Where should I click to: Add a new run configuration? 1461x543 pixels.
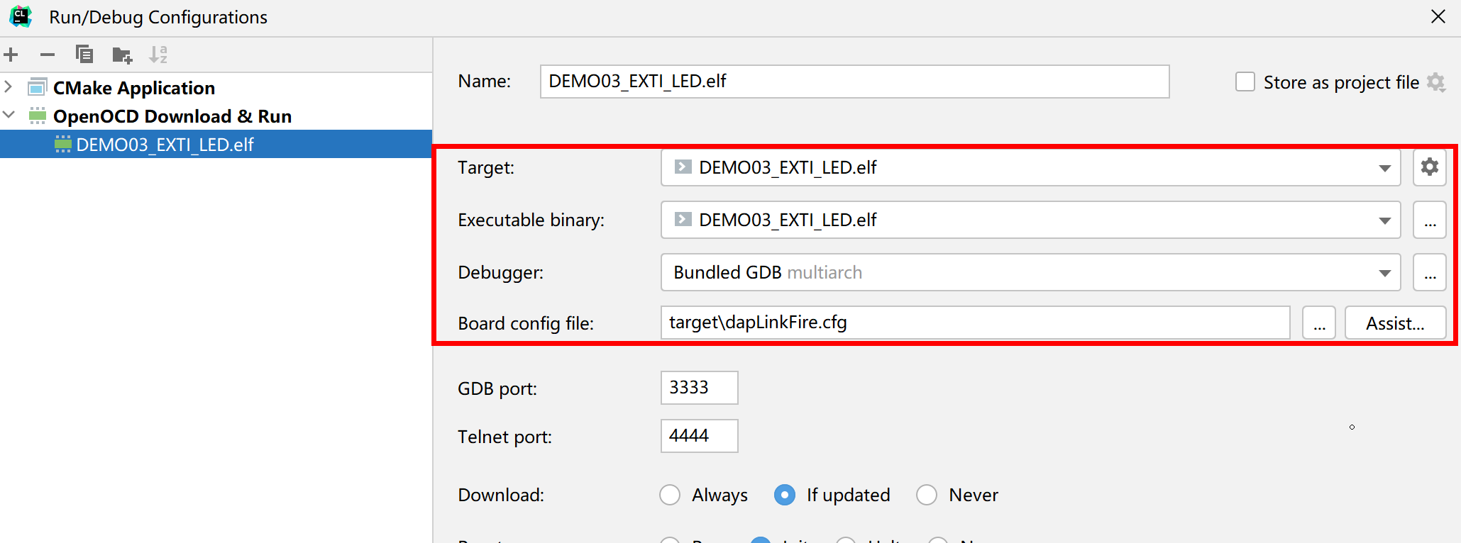tap(11, 55)
